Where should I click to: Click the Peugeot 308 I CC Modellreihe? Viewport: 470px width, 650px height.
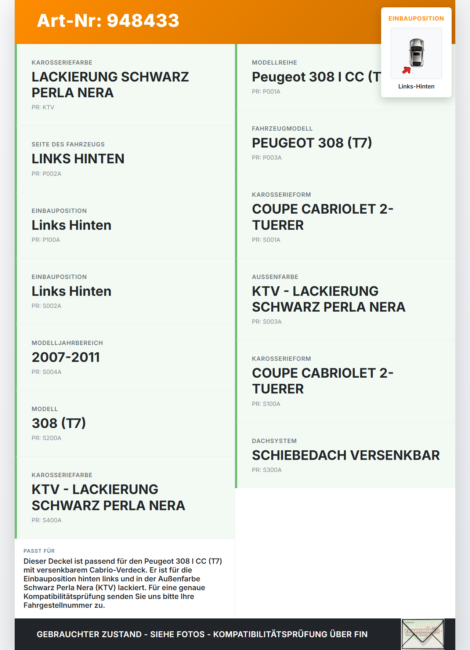click(316, 77)
